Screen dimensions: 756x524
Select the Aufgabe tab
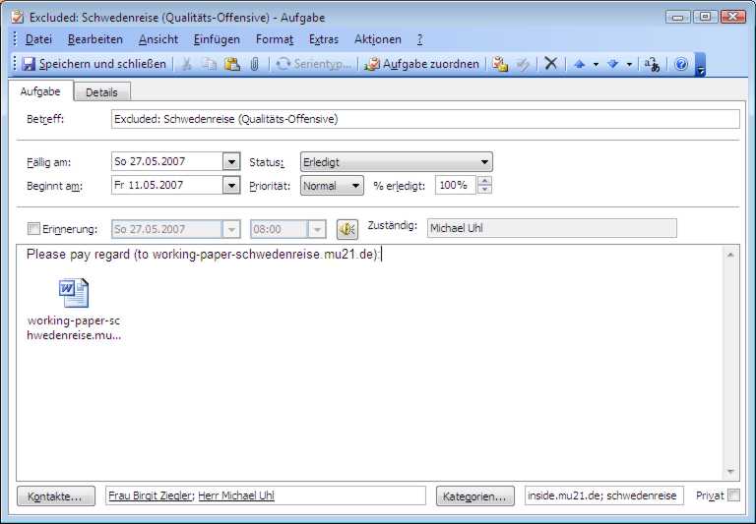point(40,91)
